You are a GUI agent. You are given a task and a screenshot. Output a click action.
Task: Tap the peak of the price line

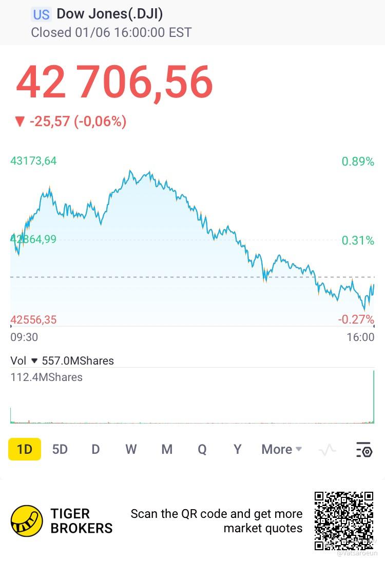[x=130, y=171]
